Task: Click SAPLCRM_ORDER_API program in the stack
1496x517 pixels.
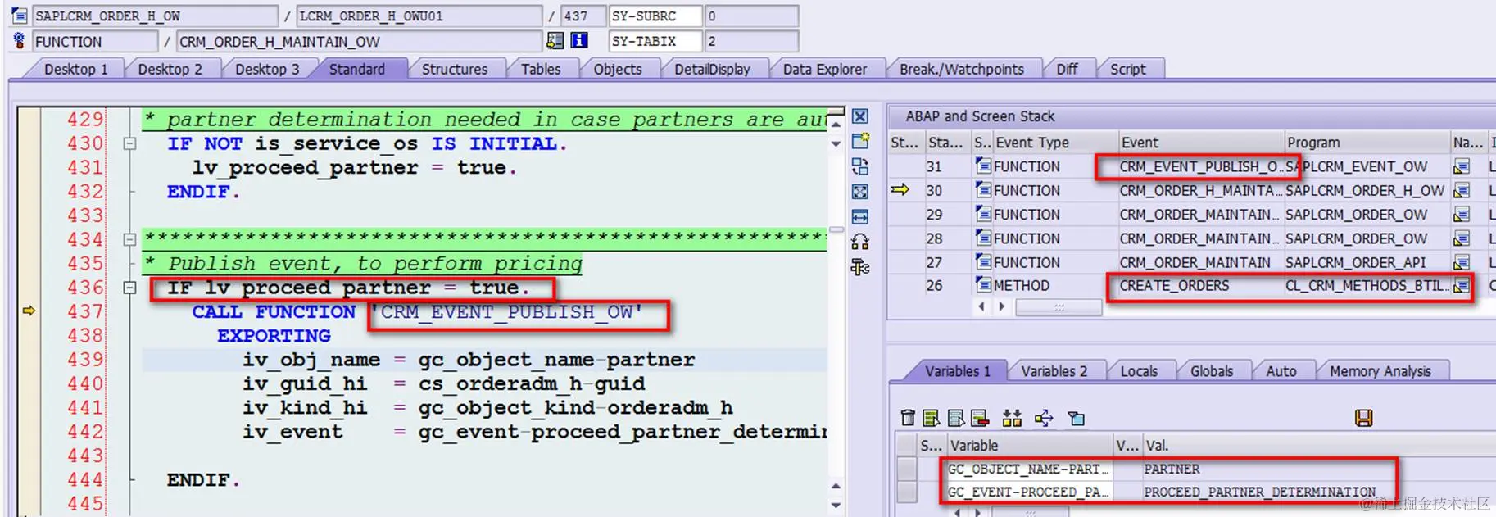Action: click(x=1355, y=262)
